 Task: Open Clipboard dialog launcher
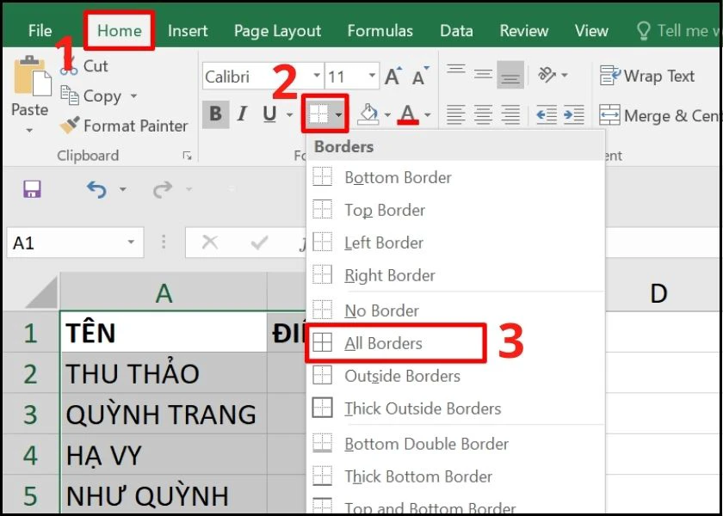point(188,156)
